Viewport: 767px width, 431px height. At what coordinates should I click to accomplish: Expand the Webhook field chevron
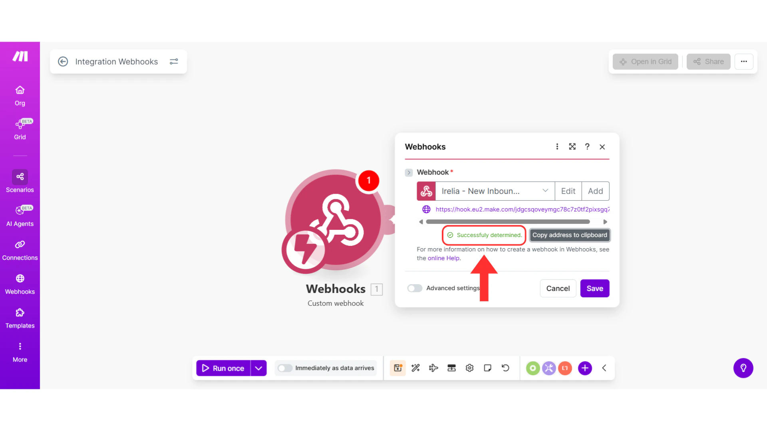tap(409, 172)
